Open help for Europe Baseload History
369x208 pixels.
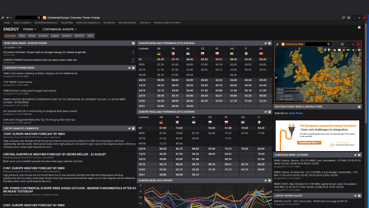269,181
